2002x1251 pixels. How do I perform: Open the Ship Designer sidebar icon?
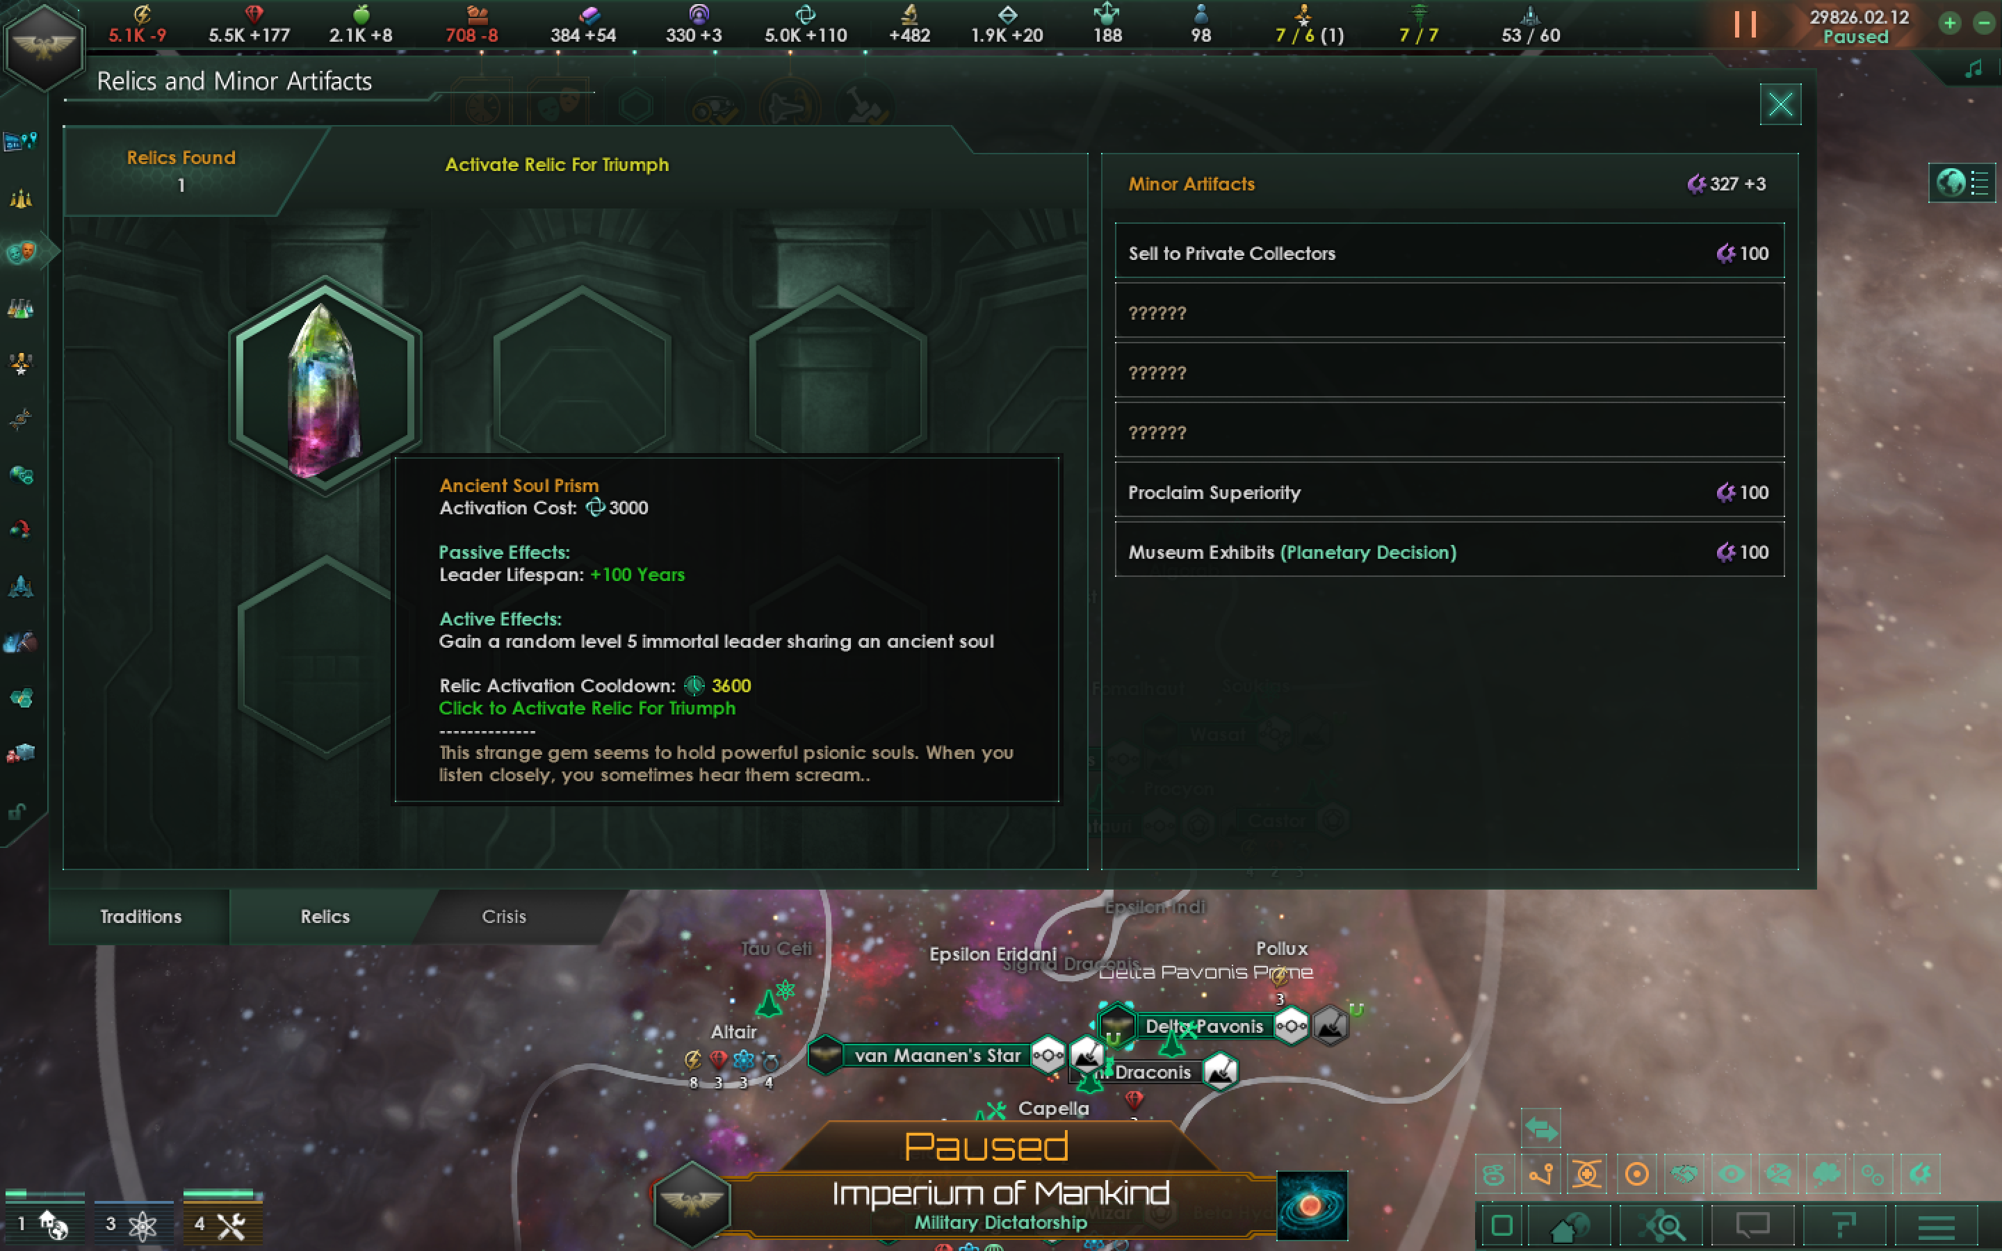21,587
